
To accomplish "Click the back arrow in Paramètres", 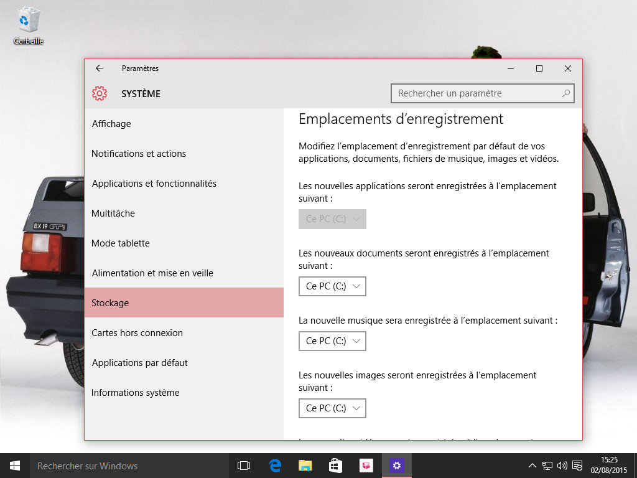I will tap(100, 68).
